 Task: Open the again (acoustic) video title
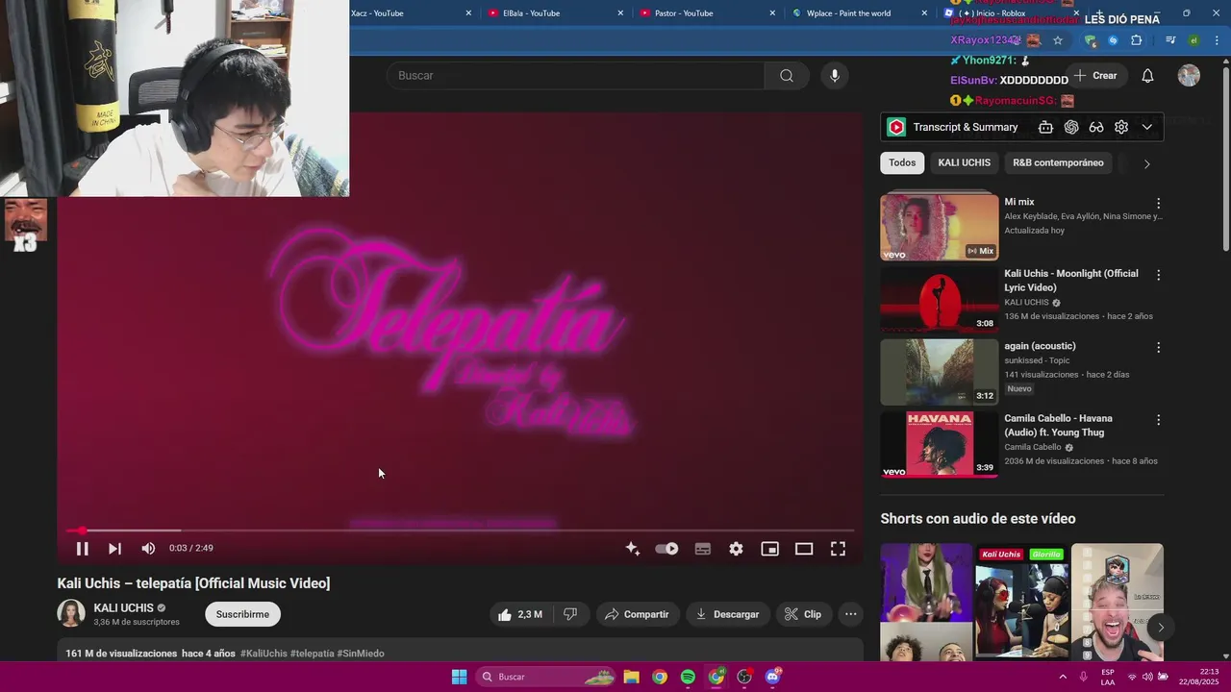pyautogui.click(x=1040, y=346)
